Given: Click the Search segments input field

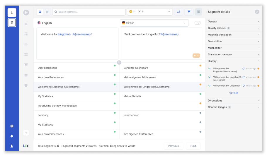Looking at the screenshot, I should (89, 12).
